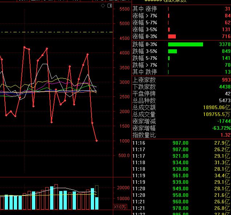Click the green bar for 跌幅 0-3%
The width and height of the screenshot is (231, 215).
tap(186, 44)
